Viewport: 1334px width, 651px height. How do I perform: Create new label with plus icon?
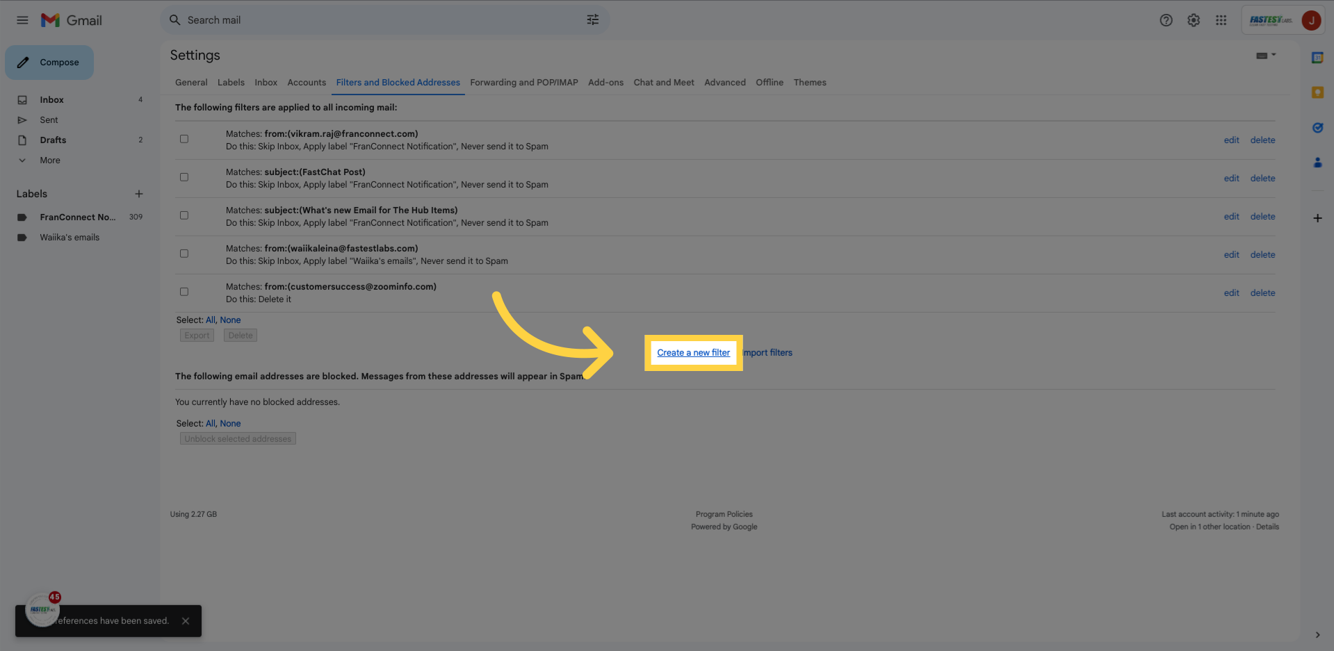[139, 194]
